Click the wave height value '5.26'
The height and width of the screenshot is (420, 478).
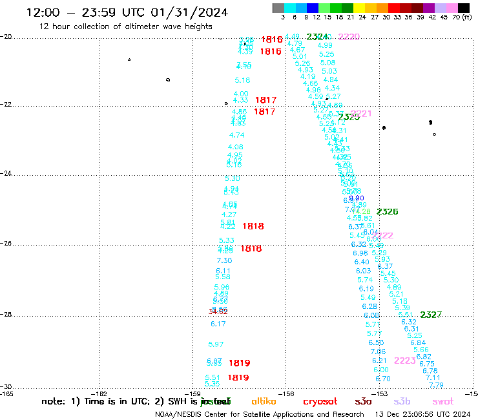(302, 63)
